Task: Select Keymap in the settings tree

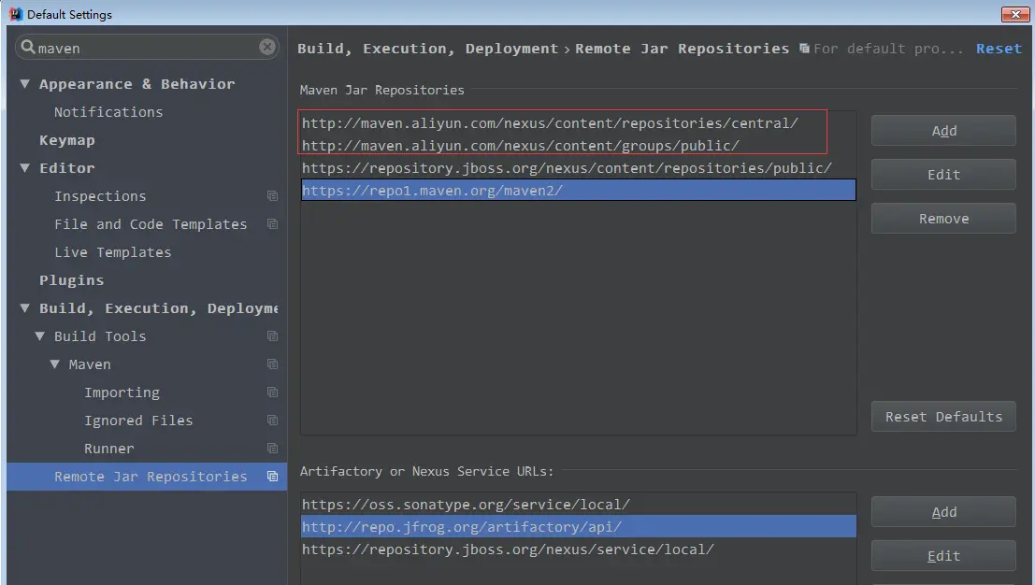Action: pos(66,140)
